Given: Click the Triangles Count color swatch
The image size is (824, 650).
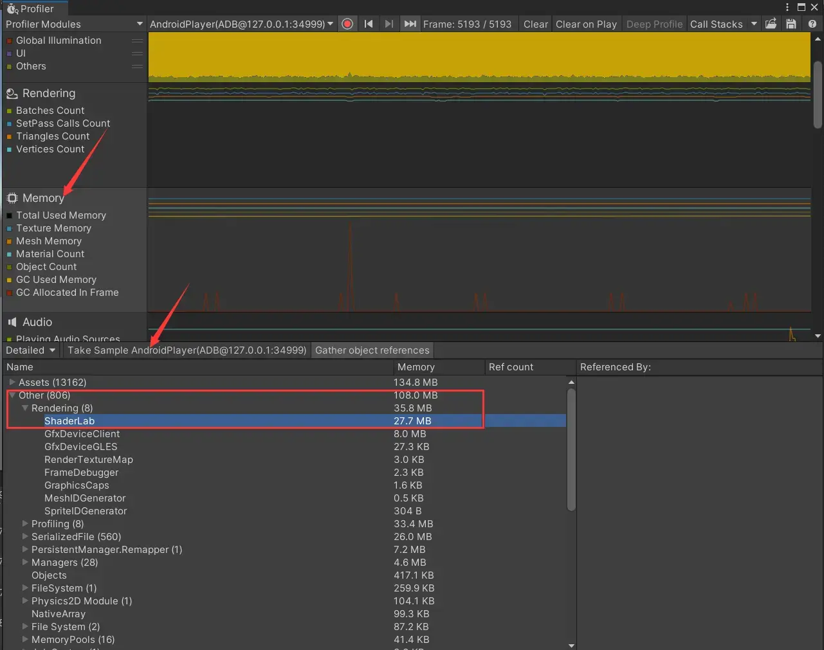Looking at the screenshot, I should [10, 136].
